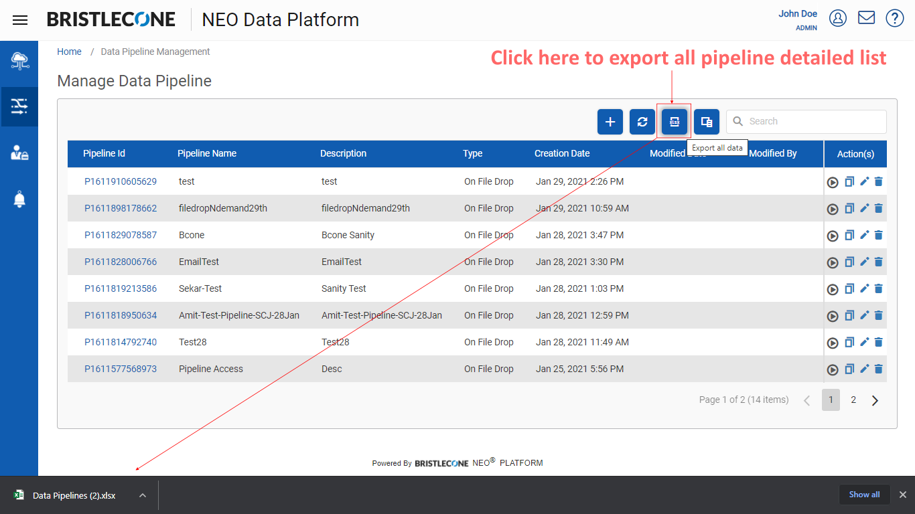Open the hamburger navigation menu
The width and height of the screenshot is (915, 514).
tap(20, 20)
